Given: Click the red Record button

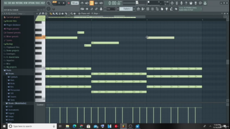Looking at the screenshot, I should (x=69, y=3).
